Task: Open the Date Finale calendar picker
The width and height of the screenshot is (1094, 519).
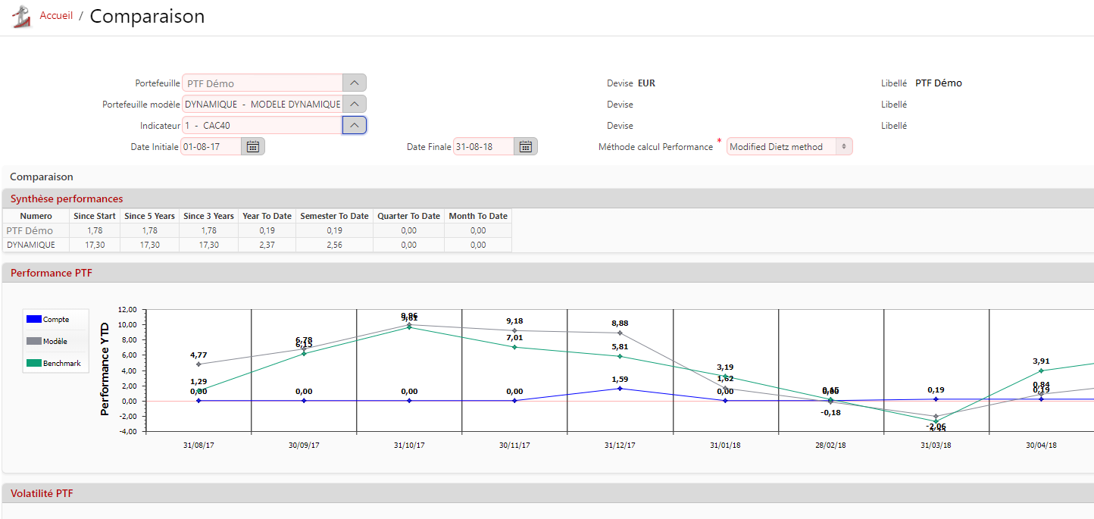Action: (526, 147)
